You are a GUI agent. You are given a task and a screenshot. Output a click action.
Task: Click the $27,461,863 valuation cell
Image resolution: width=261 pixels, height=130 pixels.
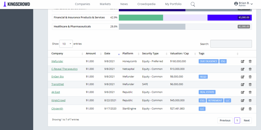pos(177,109)
